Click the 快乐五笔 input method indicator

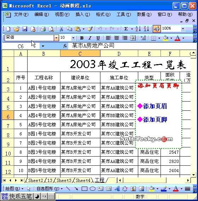click(x=21, y=196)
